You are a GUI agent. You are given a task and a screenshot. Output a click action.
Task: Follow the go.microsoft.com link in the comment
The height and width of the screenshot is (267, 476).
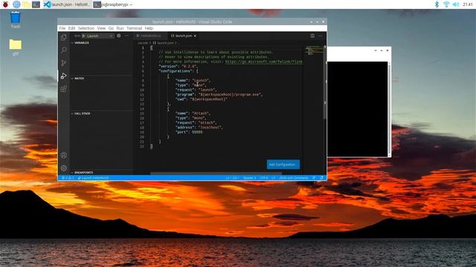pyautogui.click(x=263, y=62)
